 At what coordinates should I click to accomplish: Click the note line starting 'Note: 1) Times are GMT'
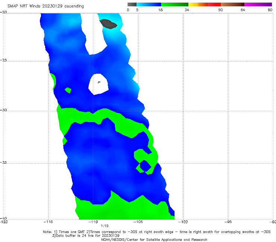coord(157,232)
